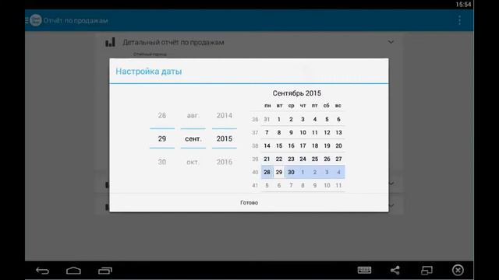Tap the window resize icon in bottom bar
Image resolution: width=499 pixels, height=280 pixels.
[426, 270]
